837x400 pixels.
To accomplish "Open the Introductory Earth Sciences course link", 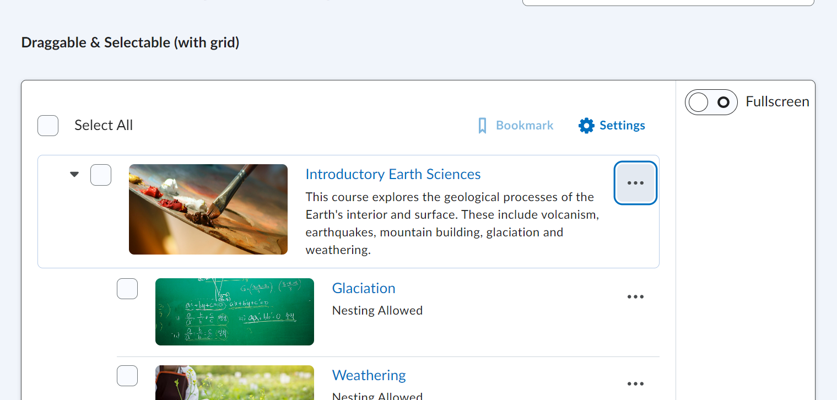I will click(393, 174).
